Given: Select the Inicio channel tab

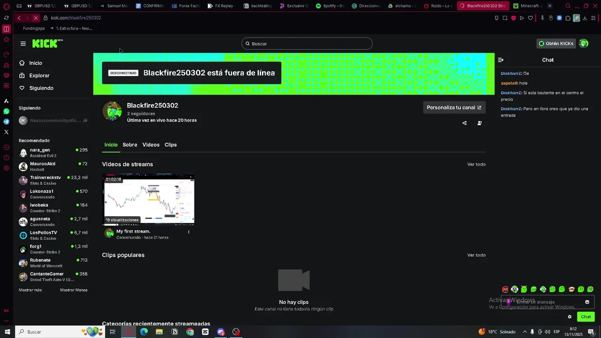Looking at the screenshot, I should click(111, 145).
